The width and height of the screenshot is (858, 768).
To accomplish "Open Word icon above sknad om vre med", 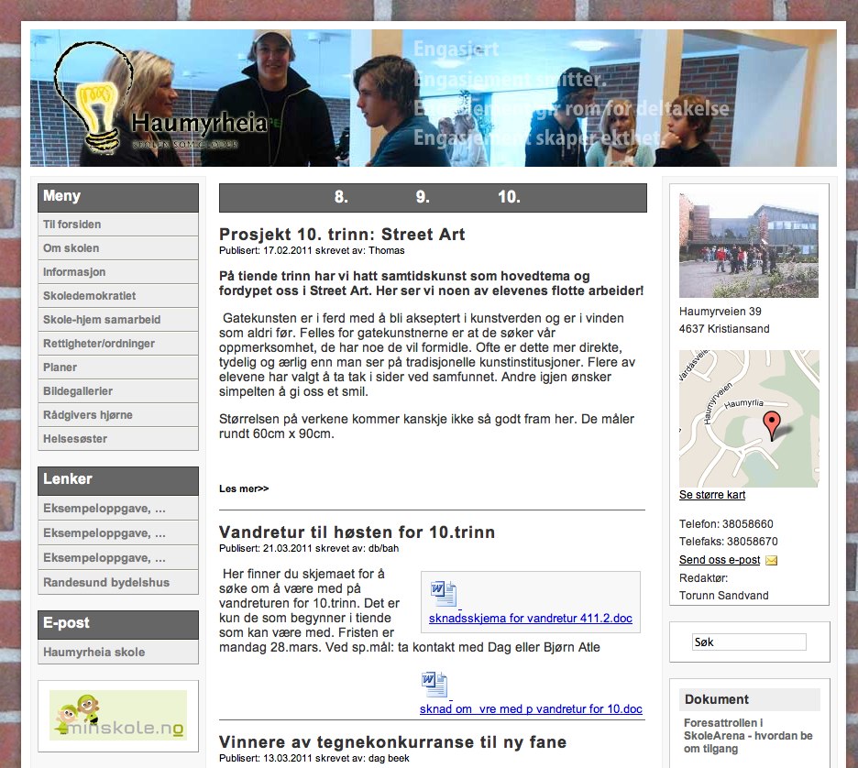I will [x=434, y=685].
